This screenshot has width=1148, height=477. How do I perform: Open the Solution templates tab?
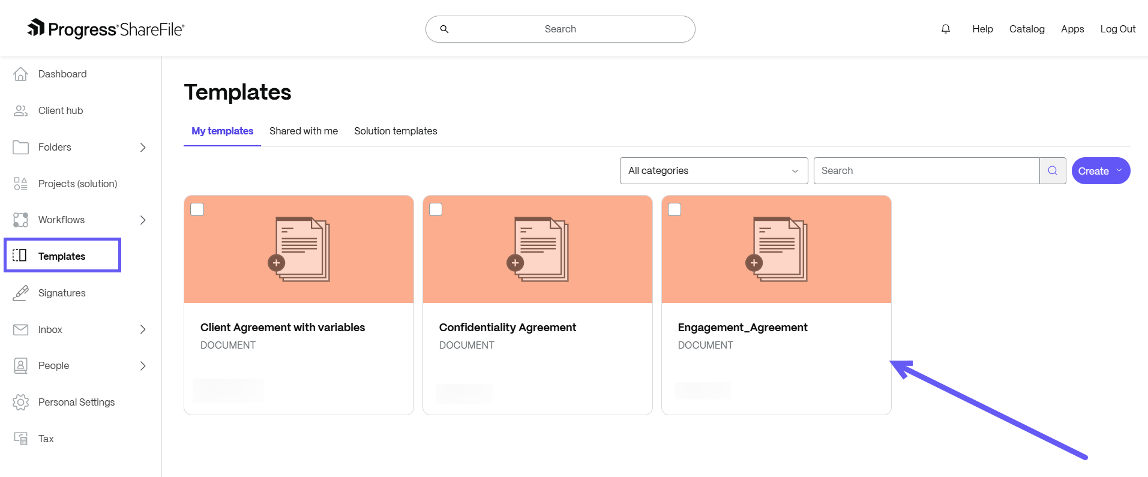(395, 131)
